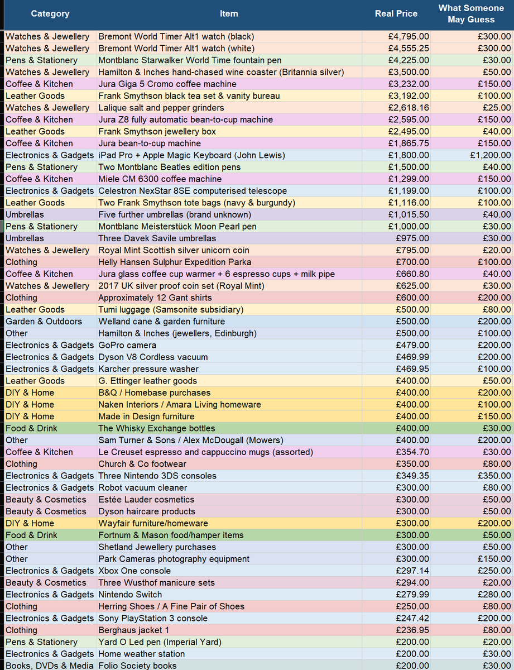514x670 pixels.
Task: Click Yard O Led pen (Imperial Yard)
Action: [229, 642]
